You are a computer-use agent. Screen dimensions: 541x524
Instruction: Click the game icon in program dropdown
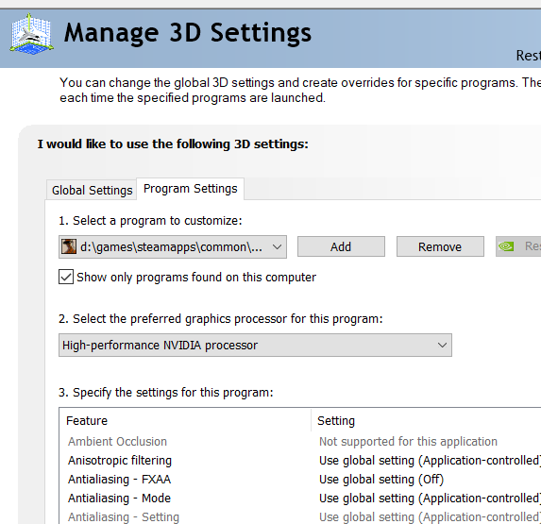pos(69,246)
